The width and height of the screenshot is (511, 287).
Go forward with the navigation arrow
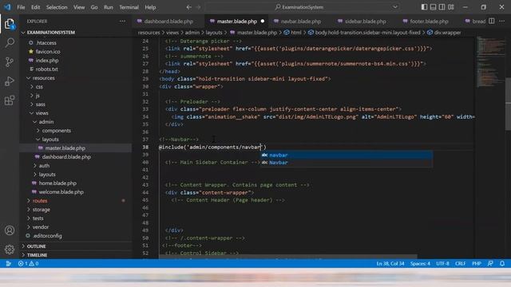(x=198, y=7)
